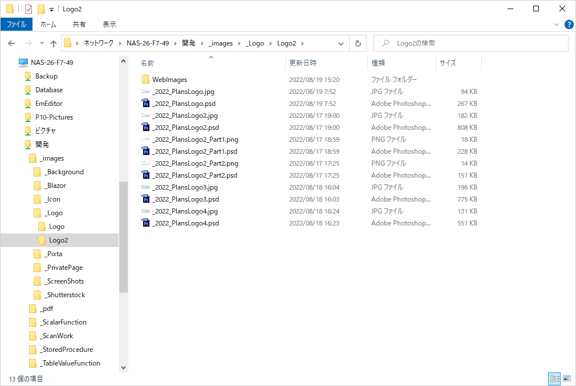Click the navigation pane scroll down arrow

click(x=123, y=368)
